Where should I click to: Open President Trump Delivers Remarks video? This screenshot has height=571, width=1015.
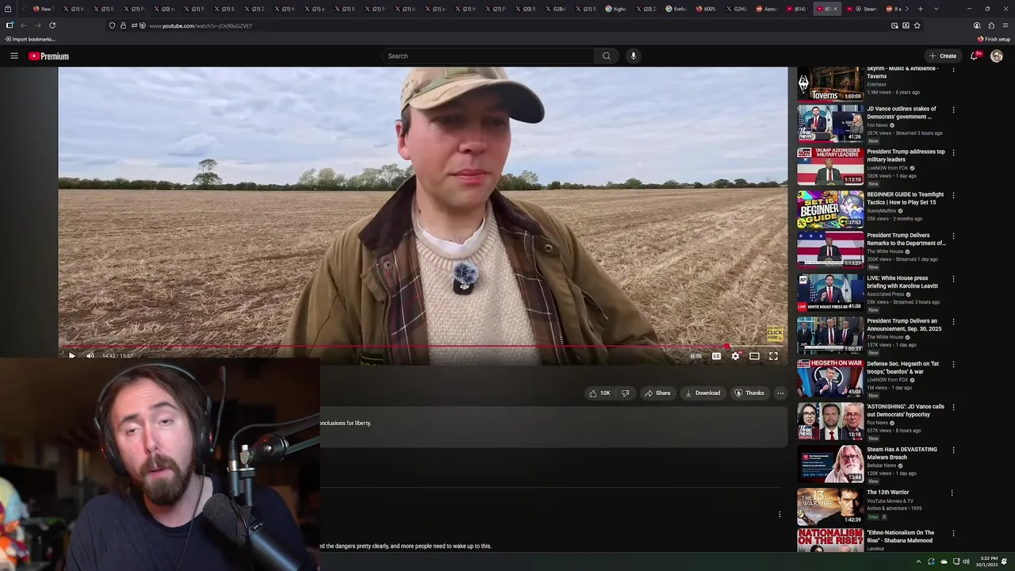[906, 239]
